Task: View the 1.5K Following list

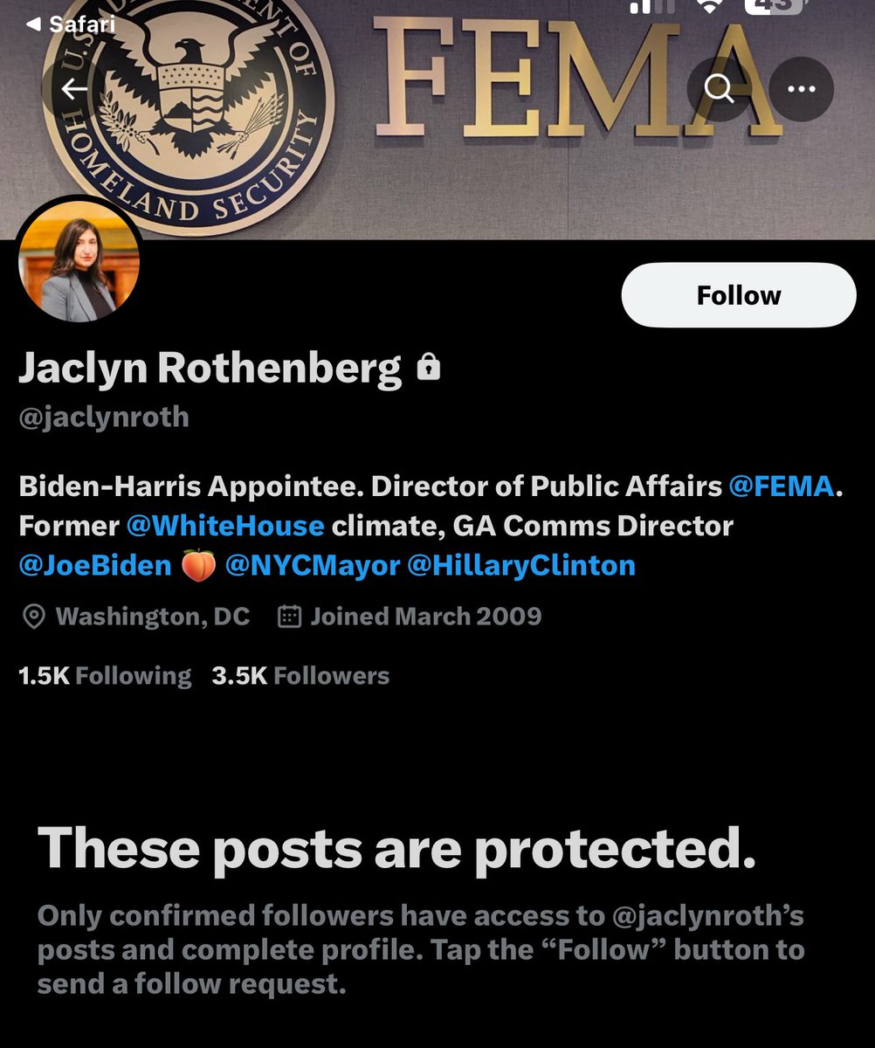Action: [x=105, y=676]
